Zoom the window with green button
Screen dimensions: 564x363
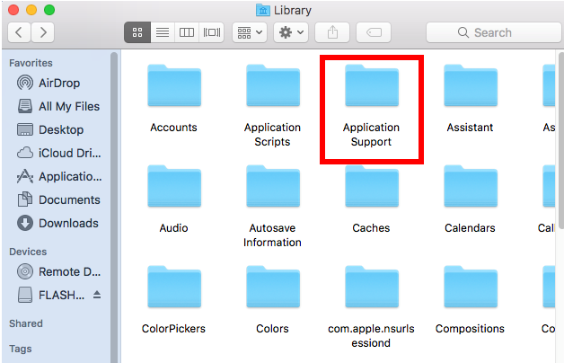[49, 10]
